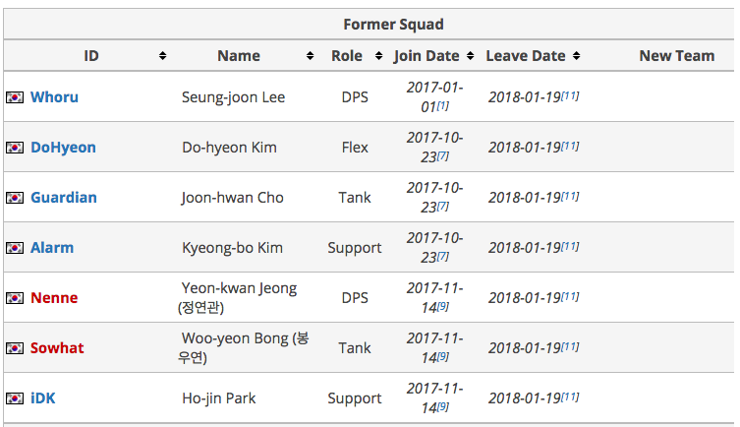The width and height of the screenshot is (740, 427).
Task: Click the flag icon beside Nenne
Action: (15, 298)
